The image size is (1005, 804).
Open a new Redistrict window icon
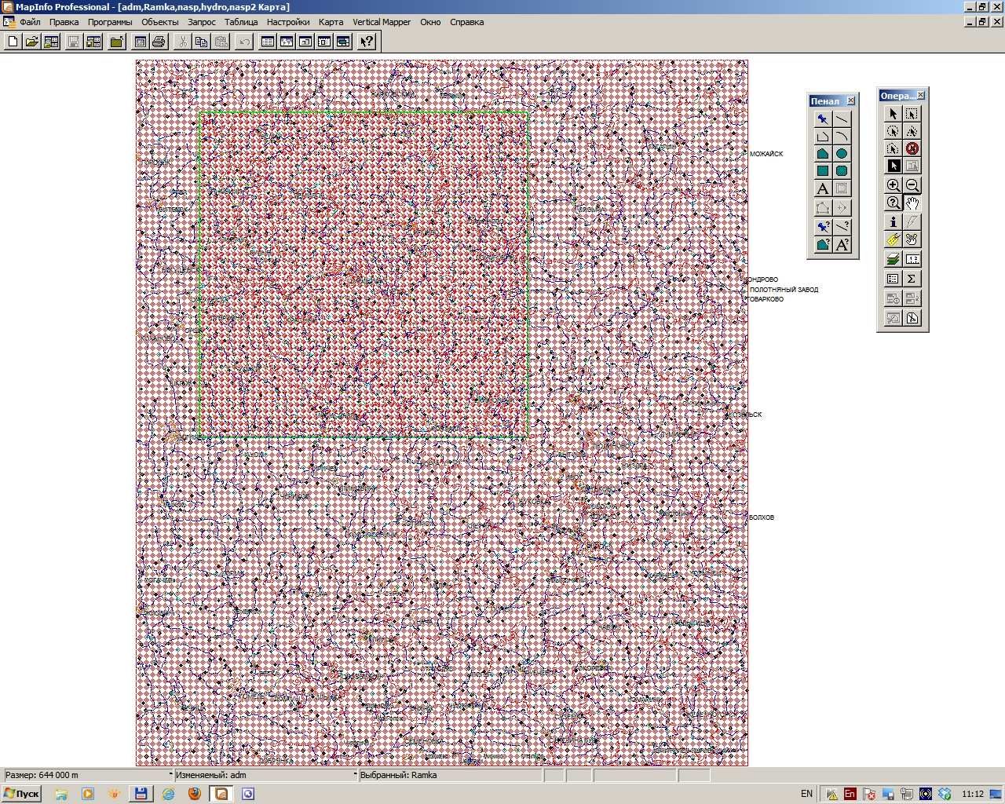point(343,42)
